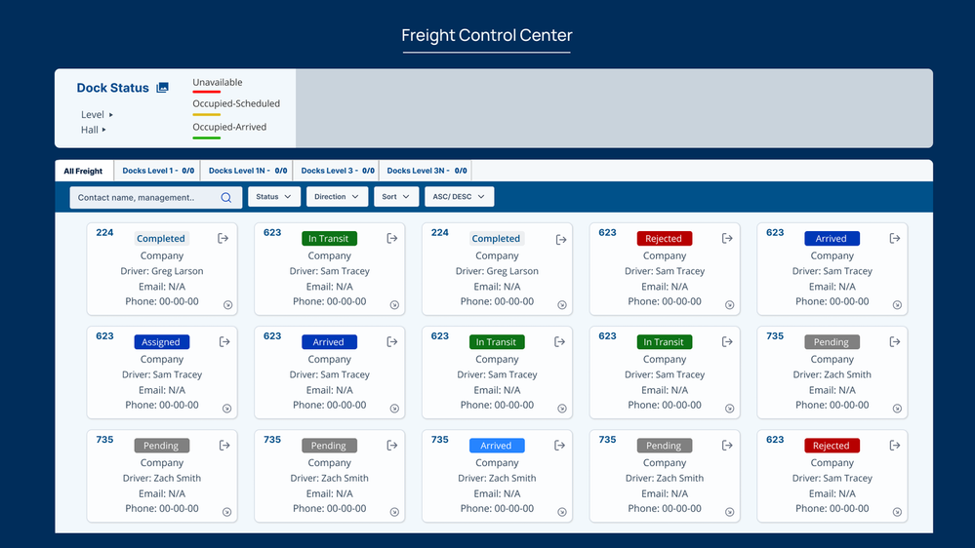This screenshot has height=548, width=975.
Task: Click the red Unavailable legend line
Action: (x=206, y=93)
